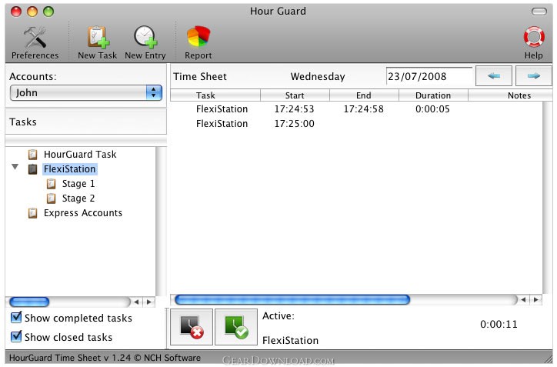Viewport: 557px width, 367px height.
Task: Uncheck Show closed tasks
Action: (x=16, y=336)
